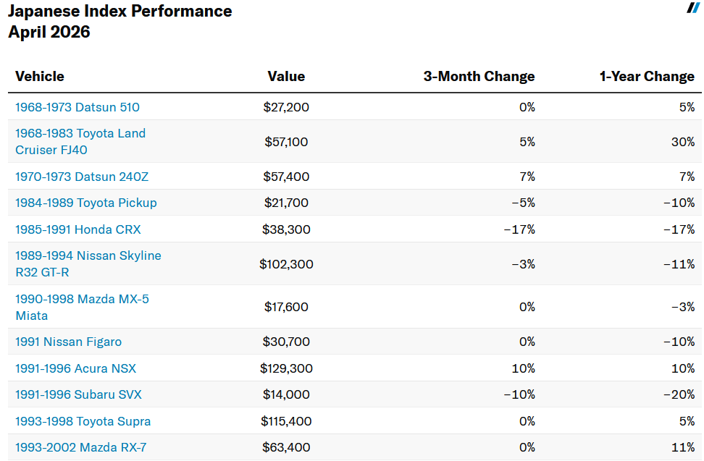Viewport: 704px width, 461px height.
Task: Click the Japanese Index Performance title
Action: click(x=120, y=12)
